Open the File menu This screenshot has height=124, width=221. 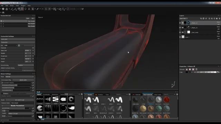click(x=2, y=6)
